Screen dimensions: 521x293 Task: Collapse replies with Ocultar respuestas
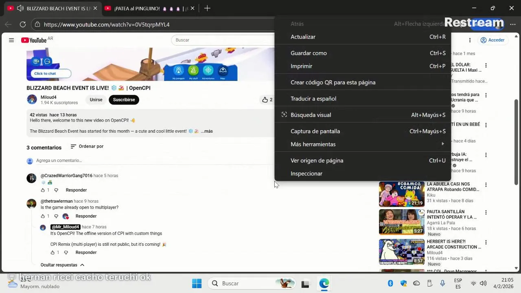pyautogui.click(x=62, y=265)
